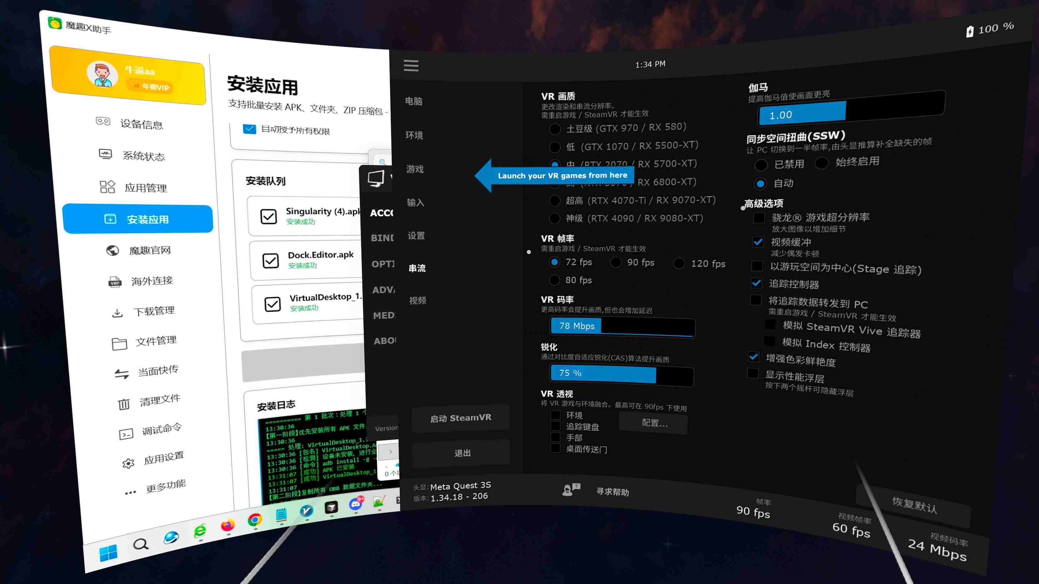This screenshot has width=1039, height=584.
Task: Toggle 追踪控制器 checkbox
Action: 756,283
